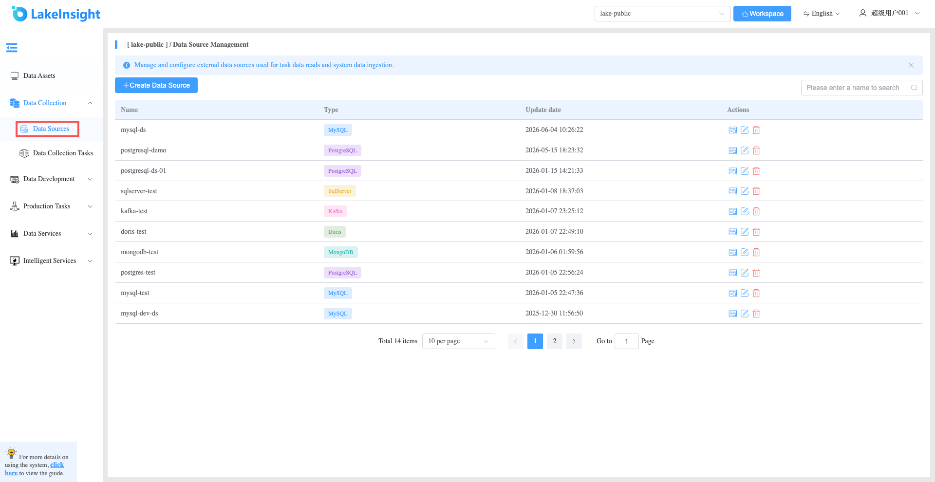
Task: Open the English language dropdown
Action: click(x=822, y=14)
